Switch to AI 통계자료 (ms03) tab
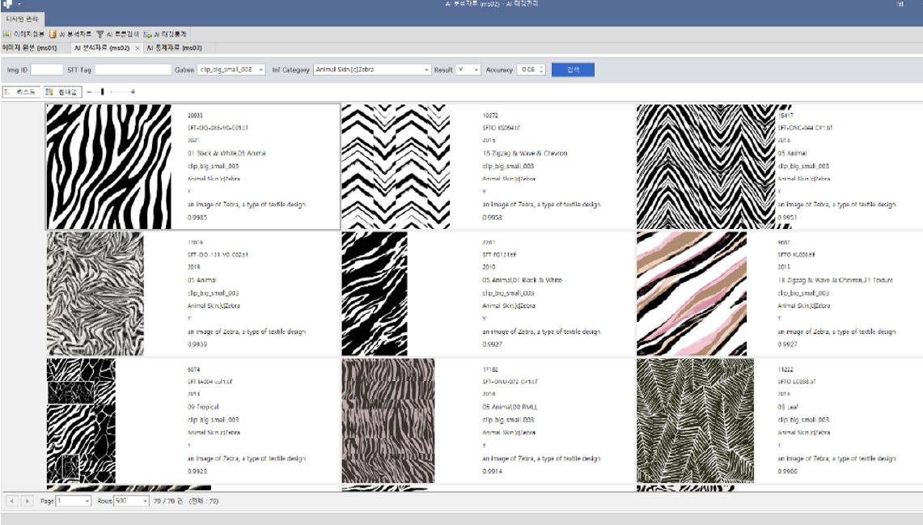923x525 pixels. click(174, 49)
